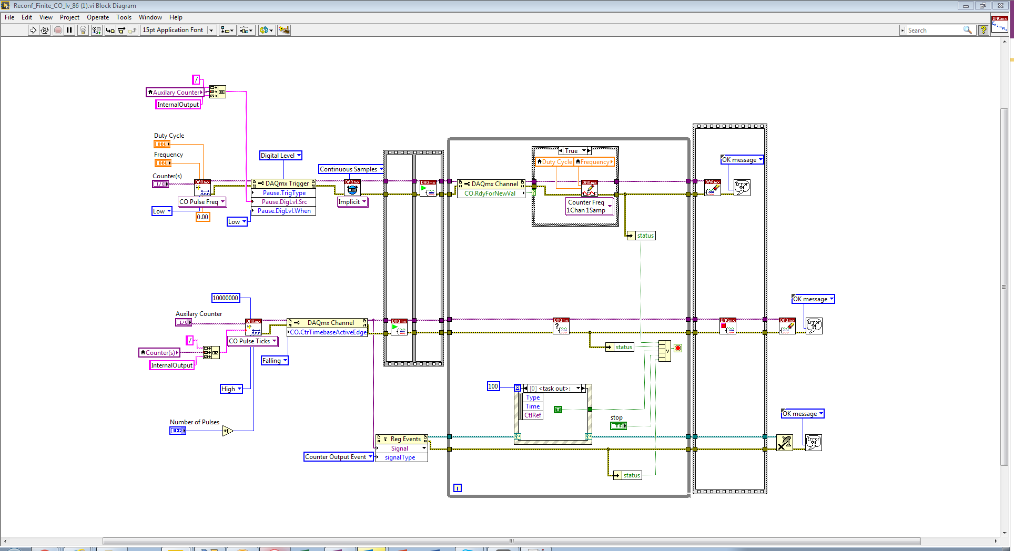Select the DAQmx Stop Task VI icon
This screenshot has width=1014, height=551.
[728, 326]
